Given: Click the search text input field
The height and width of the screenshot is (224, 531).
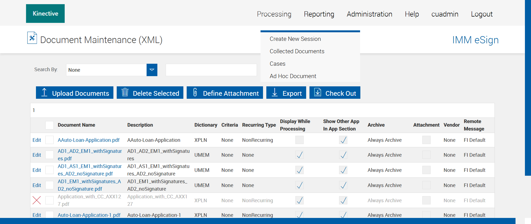Looking at the screenshot, I should [211, 70].
